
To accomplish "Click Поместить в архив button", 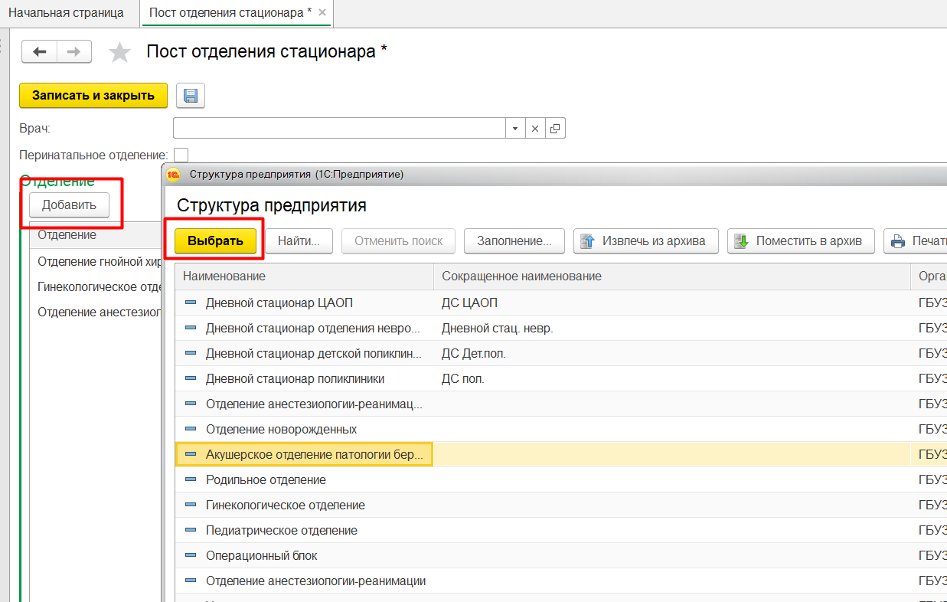I will point(800,240).
